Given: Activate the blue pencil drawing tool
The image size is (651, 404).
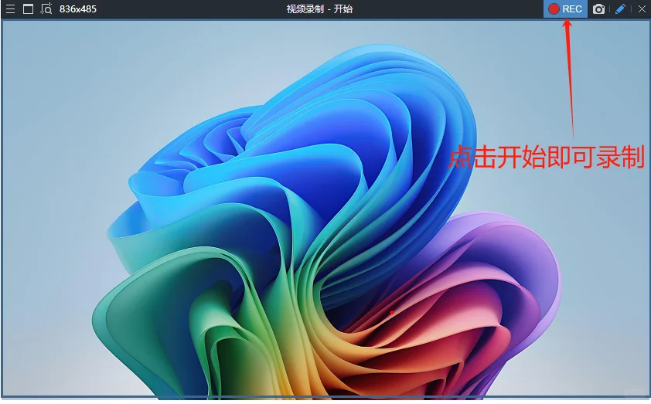Looking at the screenshot, I should point(620,8).
